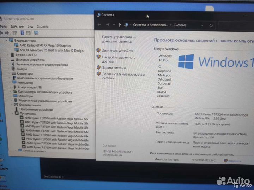The height and width of the screenshot is (190, 254).
Task: Open Дополнительные параметры системы link
Action: tap(123, 76)
